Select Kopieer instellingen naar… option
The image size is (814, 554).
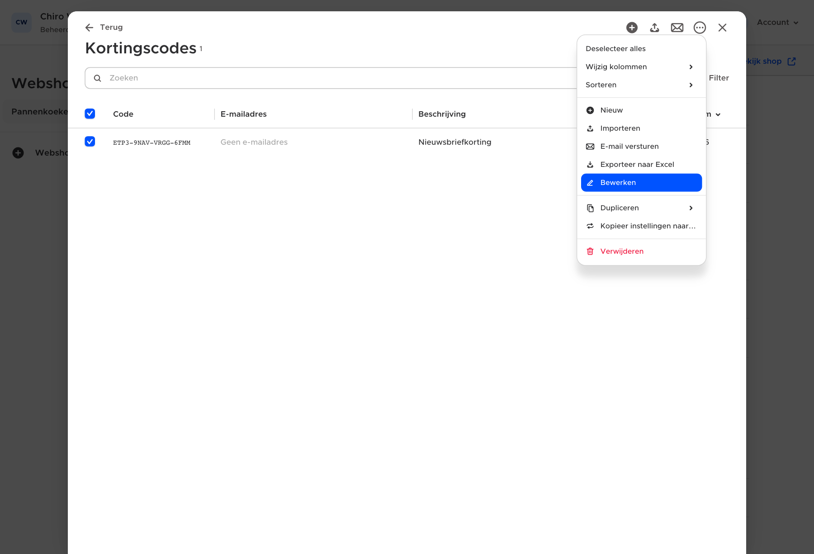[x=641, y=226]
